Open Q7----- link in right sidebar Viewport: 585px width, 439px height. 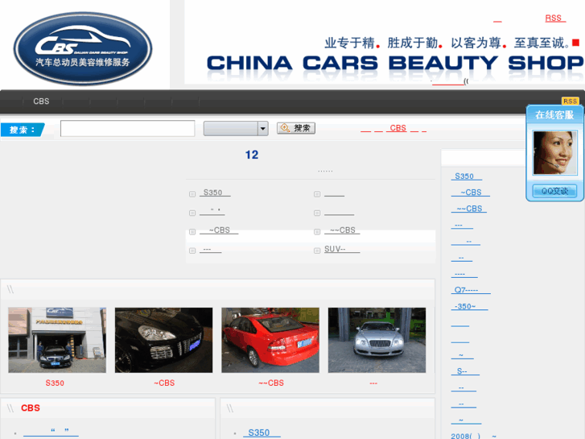(x=471, y=290)
